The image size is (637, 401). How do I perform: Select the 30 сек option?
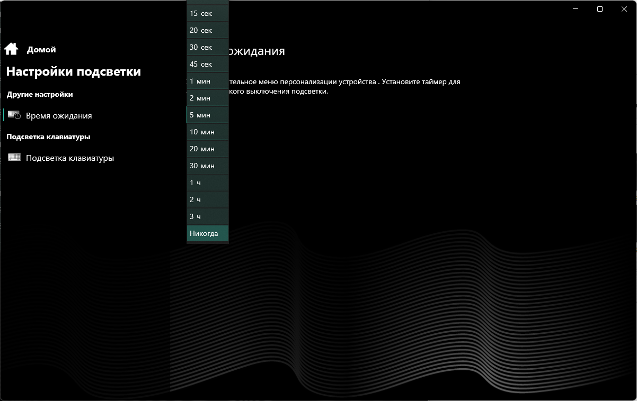208,47
